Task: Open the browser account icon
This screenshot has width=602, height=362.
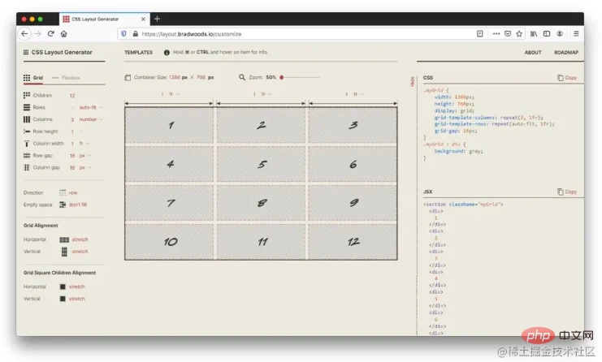Action: (x=560, y=34)
